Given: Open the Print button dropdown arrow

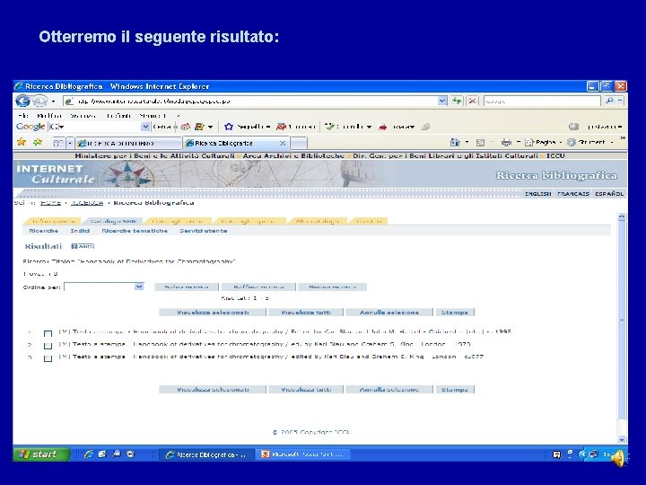Looking at the screenshot, I should 519,142.
